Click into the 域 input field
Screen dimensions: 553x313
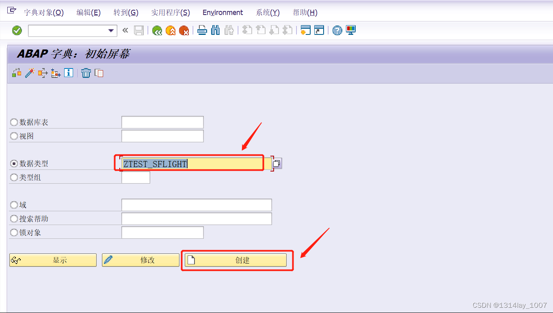tap(197, 205)
